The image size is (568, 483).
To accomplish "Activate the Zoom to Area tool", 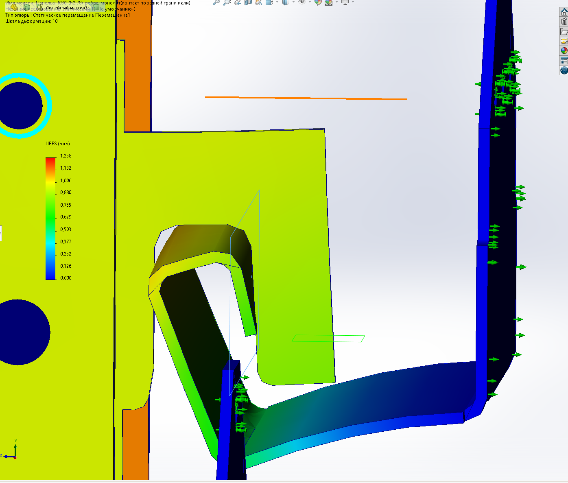I will [227, 2].
